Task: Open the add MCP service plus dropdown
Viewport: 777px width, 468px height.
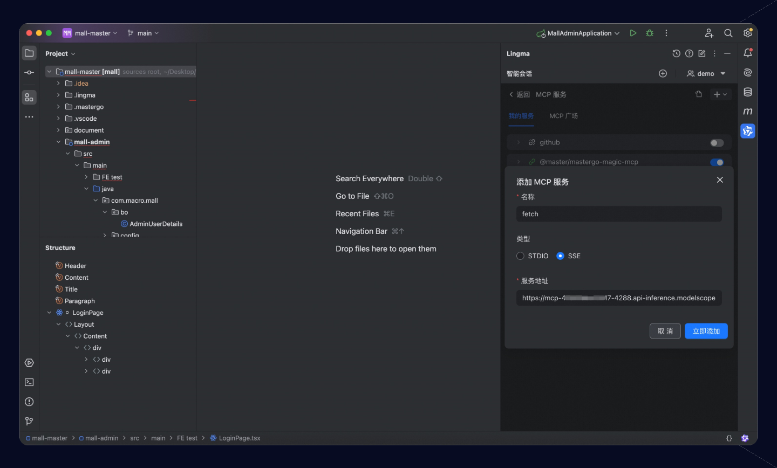Action: pos(720,94)
